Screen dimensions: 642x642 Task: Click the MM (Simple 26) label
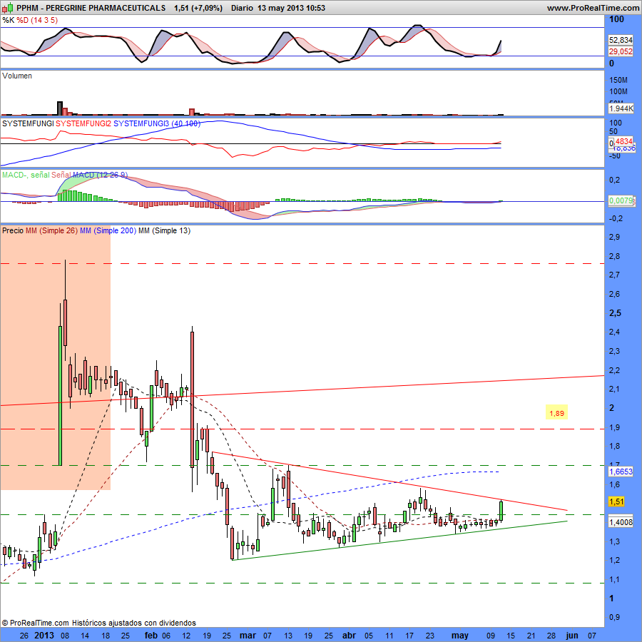pos(51,230)
